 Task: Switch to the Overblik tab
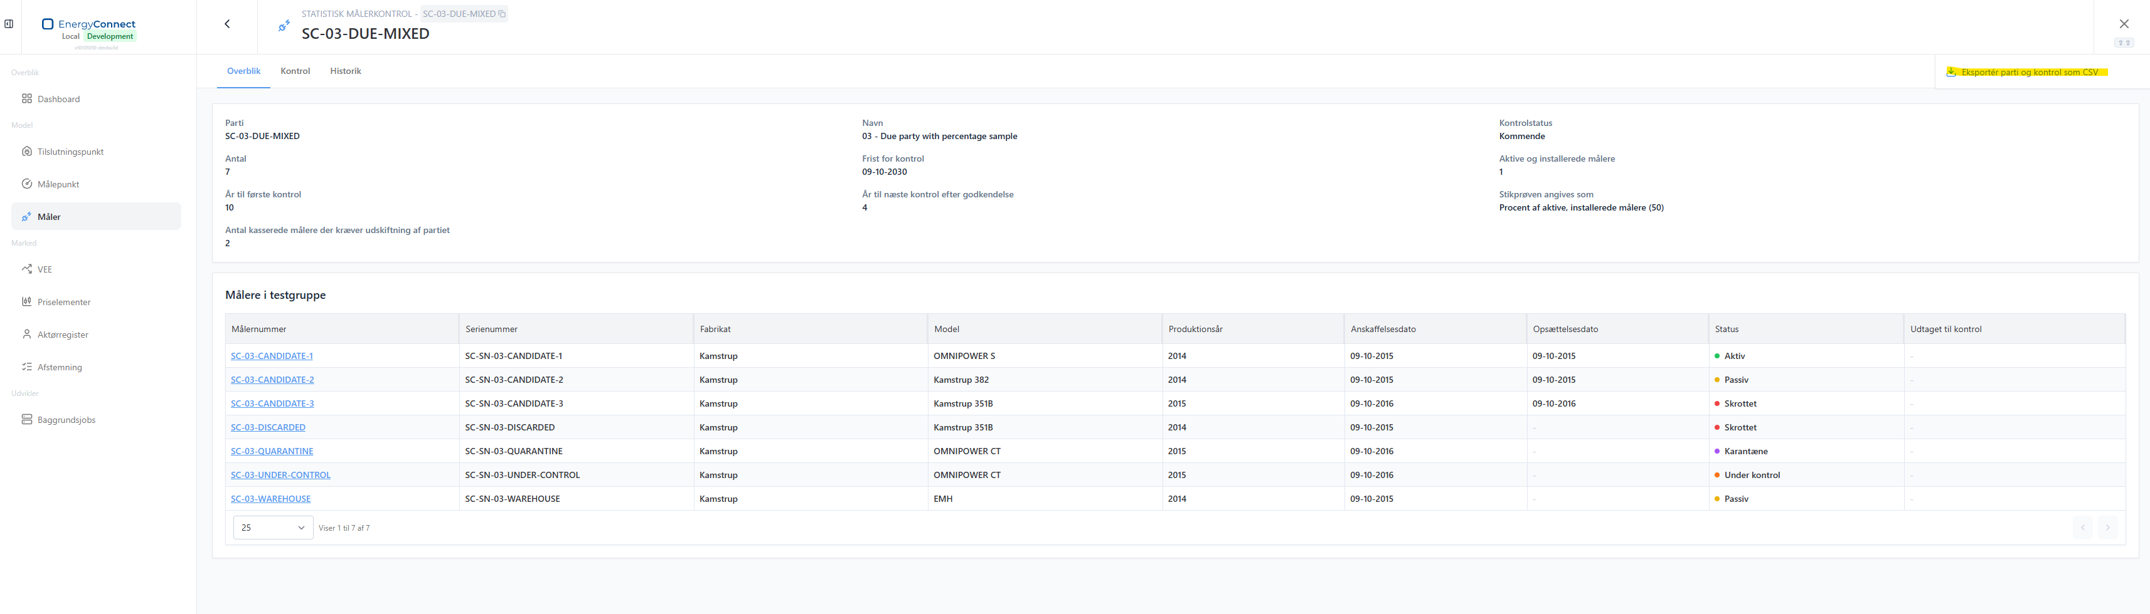[x=243, y=71]
